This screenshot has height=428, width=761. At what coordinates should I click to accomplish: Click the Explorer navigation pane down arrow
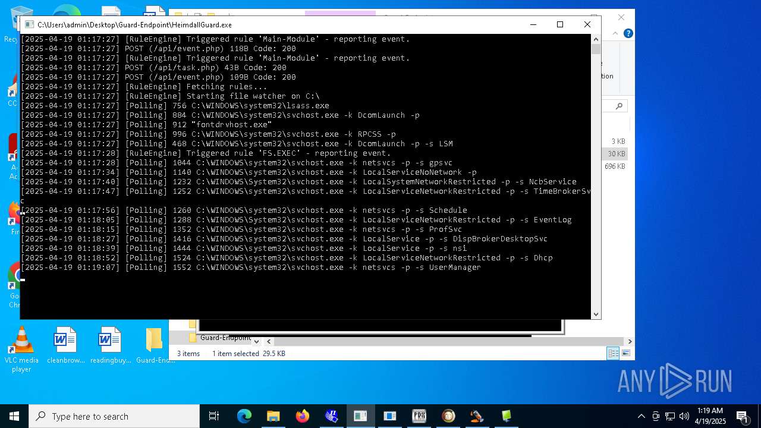(x=256, y=341)
